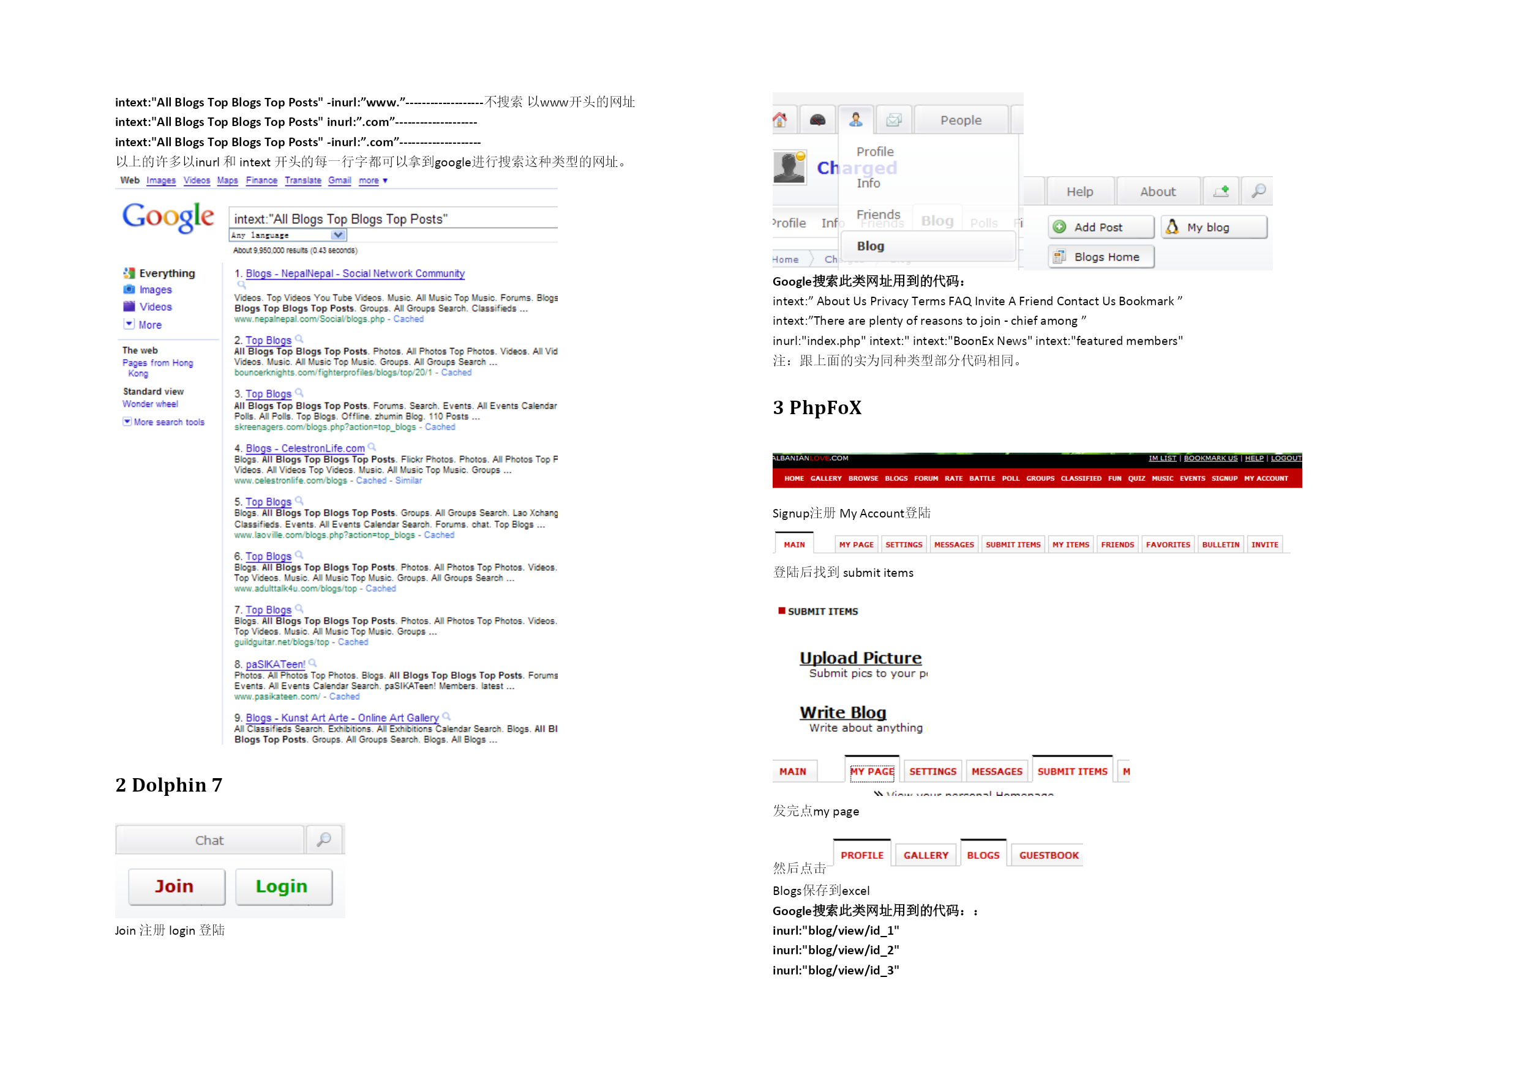The image size is (1519, 1073).
Task: Click the Join button
Action: [176, 886]
